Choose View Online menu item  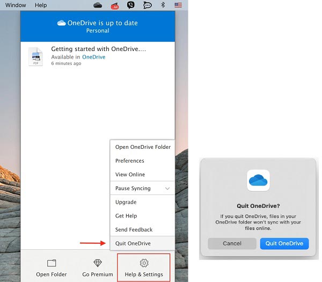(x=143, y=175)
